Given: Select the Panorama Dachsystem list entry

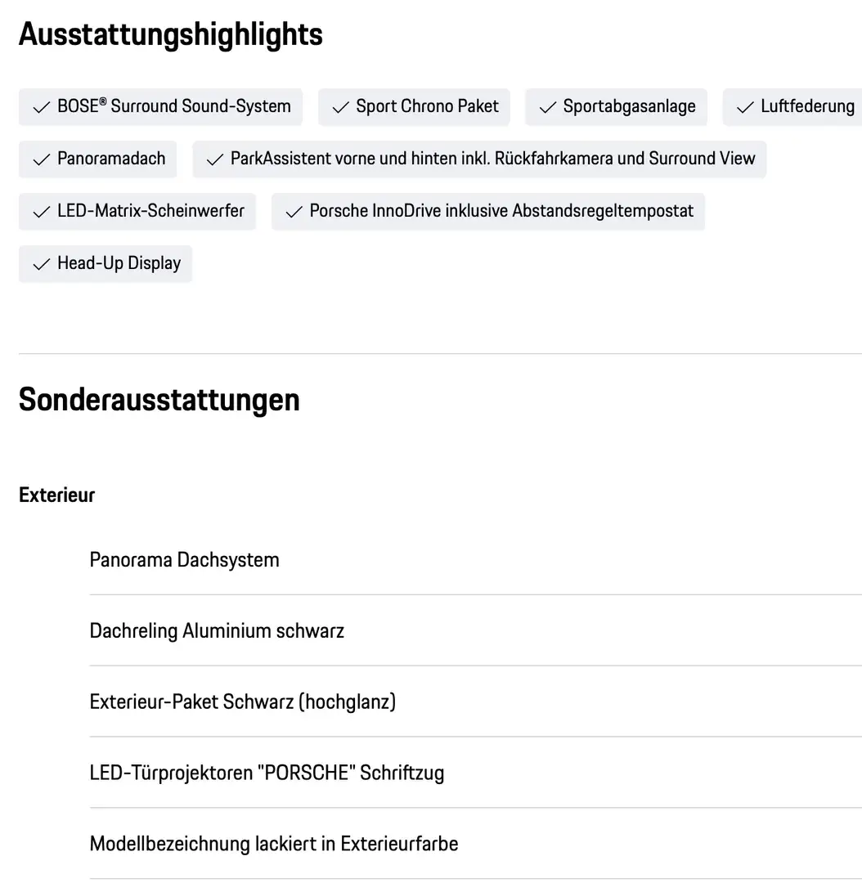Looking at the screenshot, I should click(x=184, y=560).
